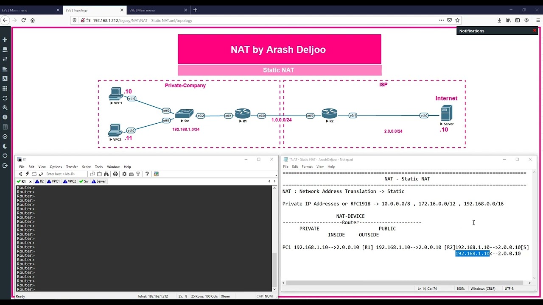Close the R1 session tab
The image size is (543, 305).
click(x=30, y=181)
